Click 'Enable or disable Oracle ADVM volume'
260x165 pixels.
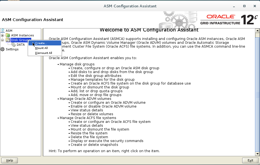[103, 106]
